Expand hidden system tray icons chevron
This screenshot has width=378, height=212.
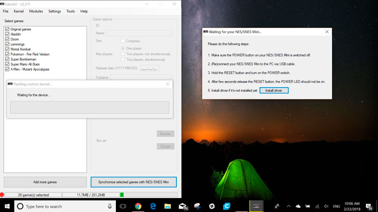[289, 206]
